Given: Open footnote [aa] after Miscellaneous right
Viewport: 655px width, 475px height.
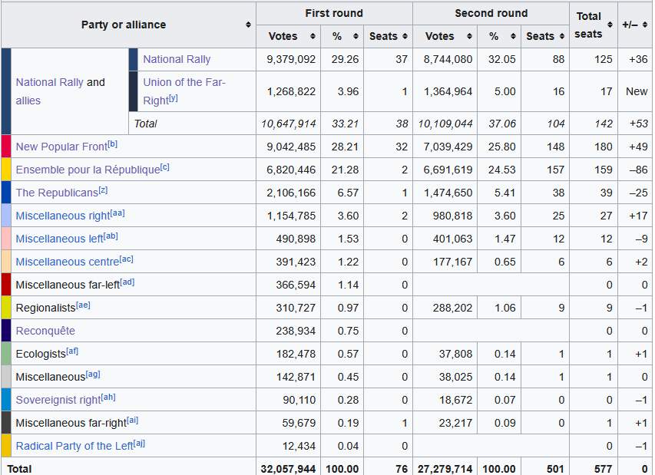Looking at the screenshot, I should [117, 213].
